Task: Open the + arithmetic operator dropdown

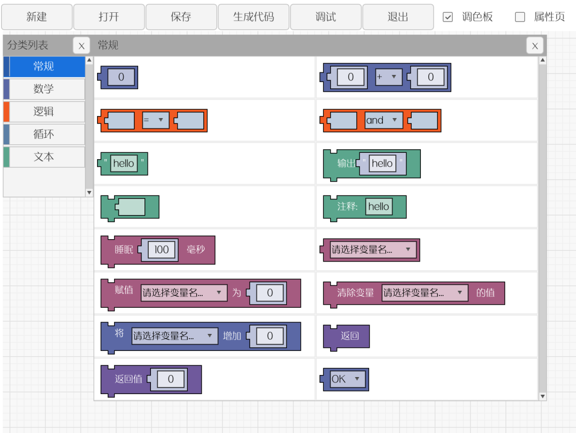Action: 389,77
